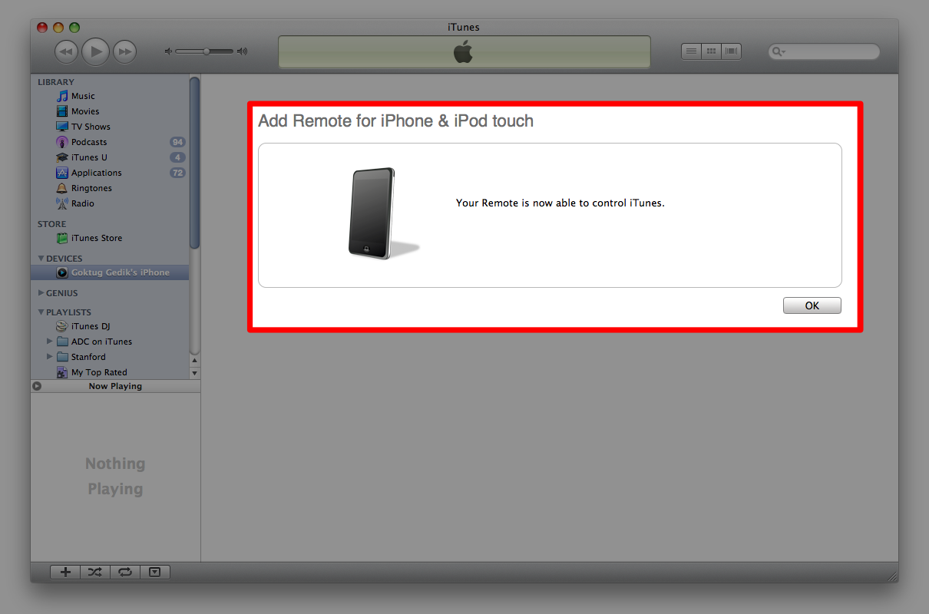Click OK to confirm Remote
Image resolution: width=929 pixels, height=614 pixels.
[x=812, y=305]
